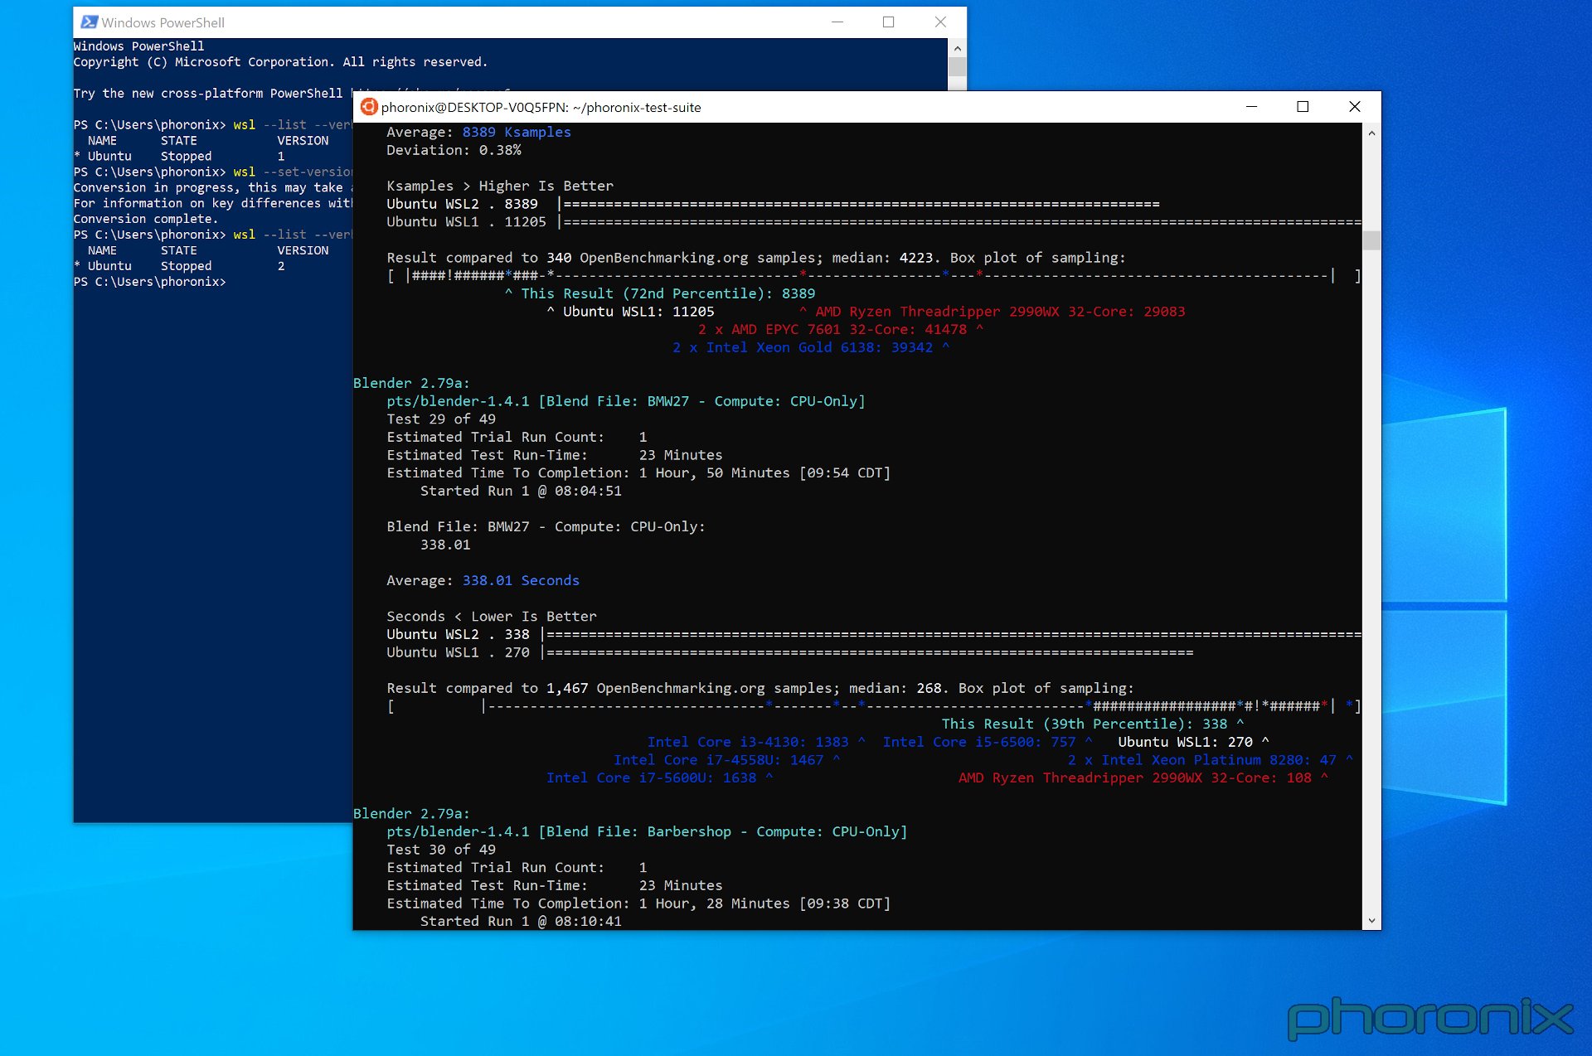Minimize the Windows PowerShell window
This screenshot has height=1056, width=1592.
pyautogui.click(x=837, y=22)
